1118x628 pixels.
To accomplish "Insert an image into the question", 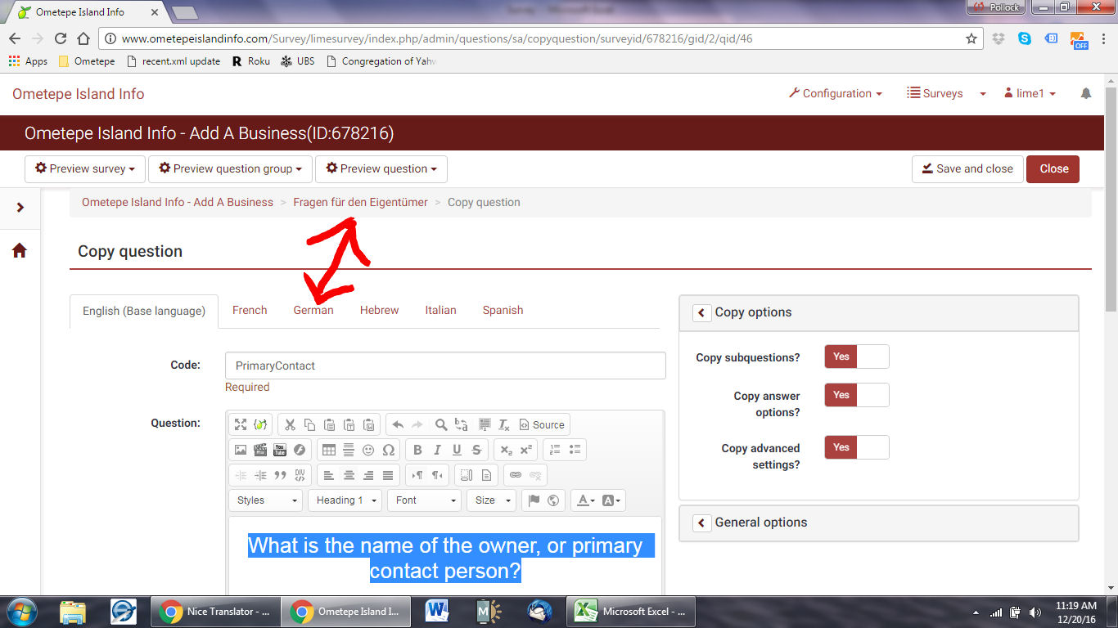I will 241,450.
